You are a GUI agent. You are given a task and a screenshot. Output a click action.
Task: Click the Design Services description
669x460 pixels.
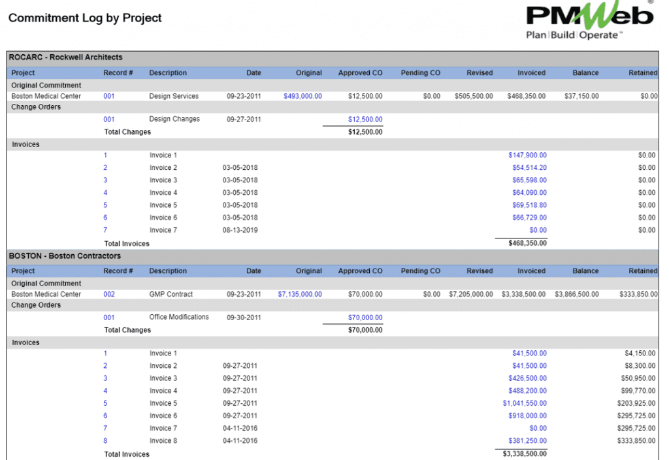[174, 97]
